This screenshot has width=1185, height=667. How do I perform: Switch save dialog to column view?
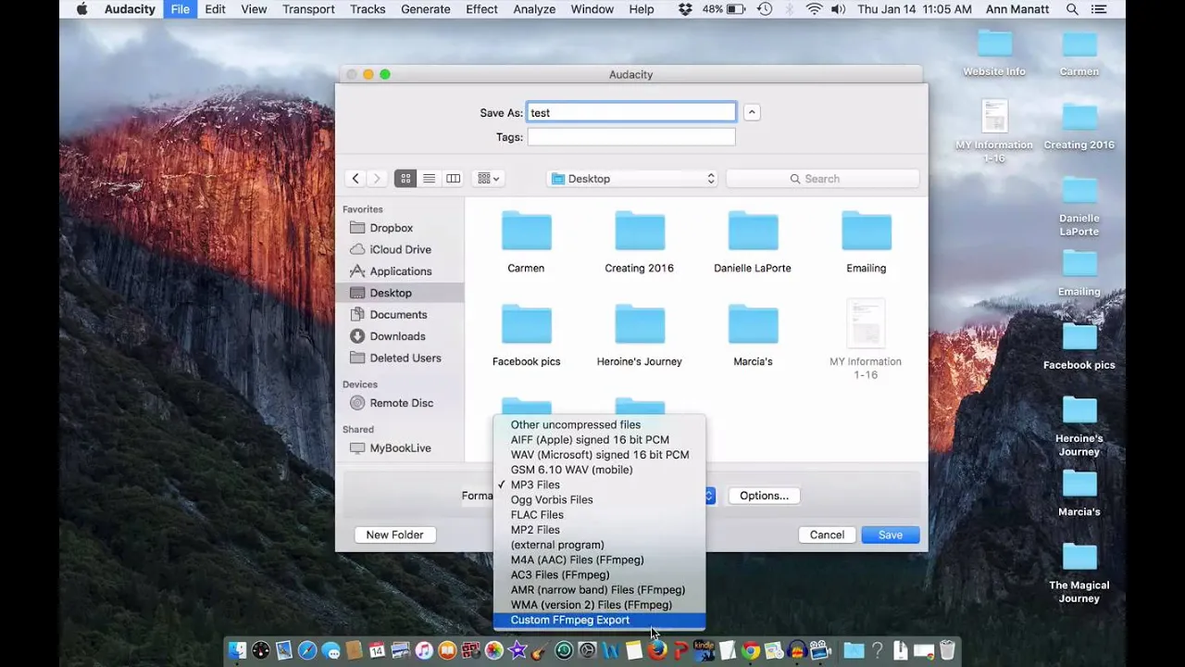point(453,179)
